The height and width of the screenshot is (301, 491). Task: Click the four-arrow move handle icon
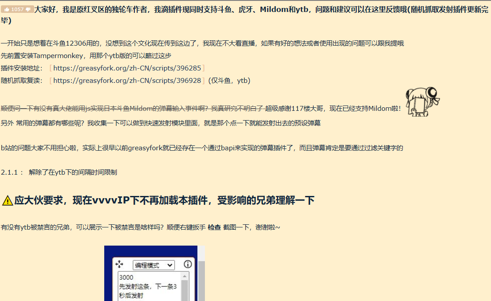coord(119,264)
